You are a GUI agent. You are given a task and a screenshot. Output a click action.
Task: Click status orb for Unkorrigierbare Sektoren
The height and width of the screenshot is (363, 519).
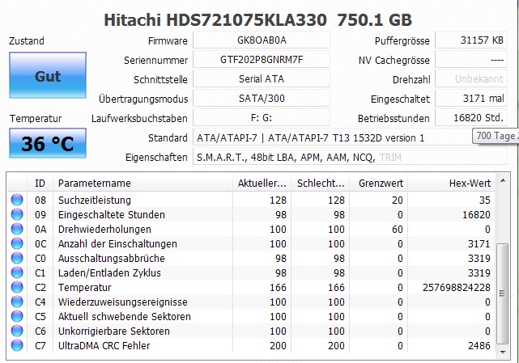(17, 331)
